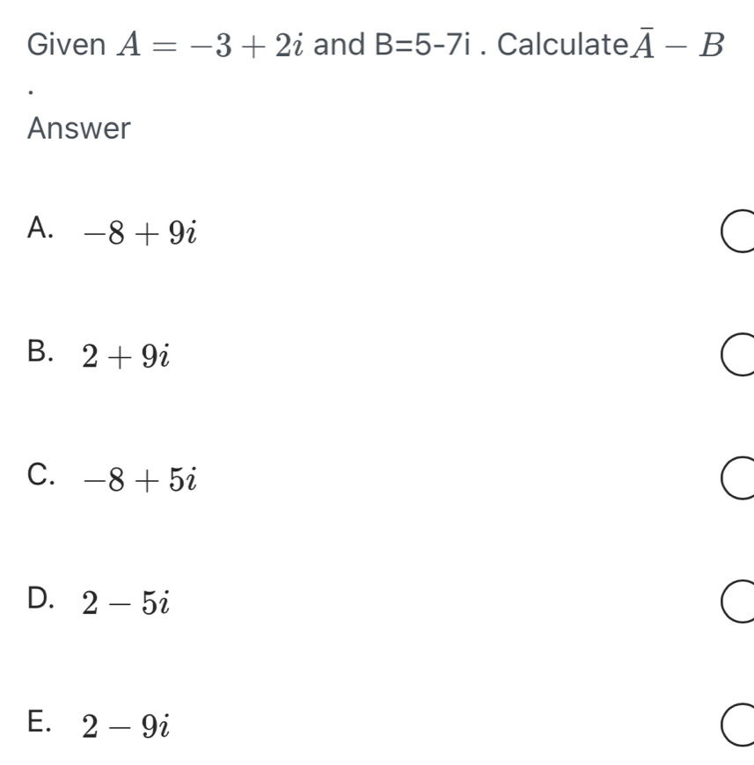The height and width of the screenshot is (765, 754).
Task: Choose the radio button for option C
Action: 737,478
